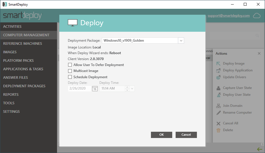265x153 pixels.
Task: Click the Deploy Date field 2/26/2020
Action: click(80, 89)
